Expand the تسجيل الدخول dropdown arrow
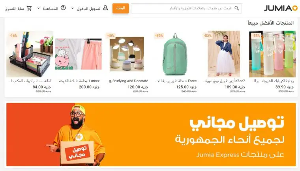The height and width of the screenshot is (171, 300). [x=73, y=8]
